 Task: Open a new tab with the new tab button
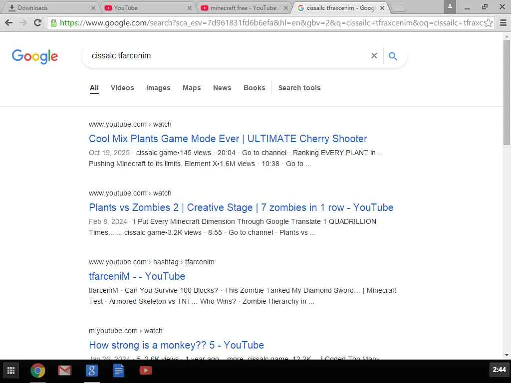tap(398, 8)
